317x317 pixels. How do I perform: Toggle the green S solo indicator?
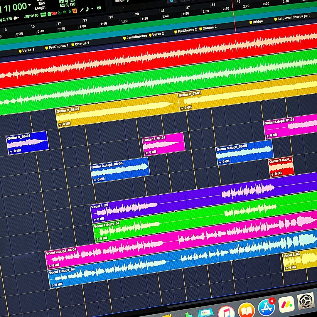[70, 11]
